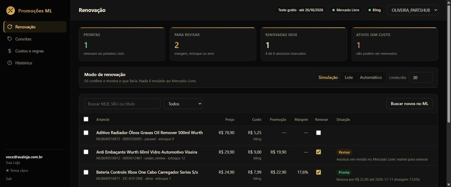451x187 pixels.
Task: Click the Mercado Livre connection badge
Action: coord(346,10)
